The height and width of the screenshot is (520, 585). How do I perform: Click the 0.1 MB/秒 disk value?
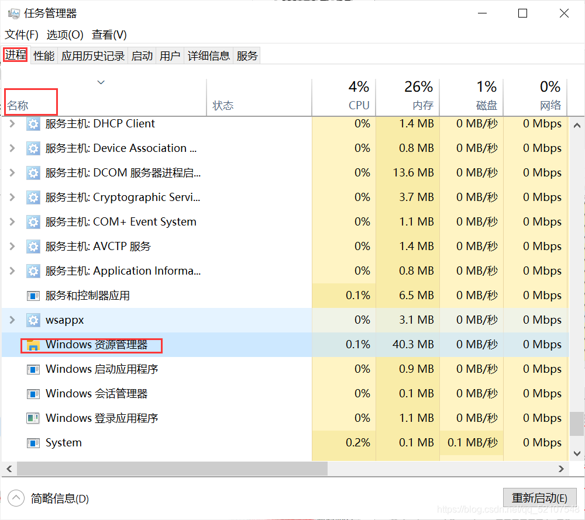[x=473, y=442]
